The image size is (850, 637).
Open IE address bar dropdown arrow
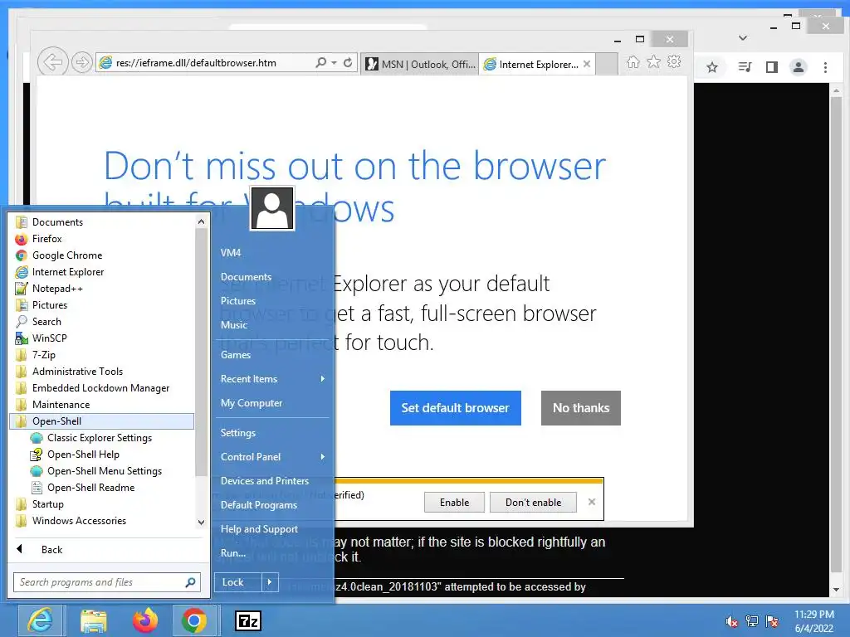[334, 63]
